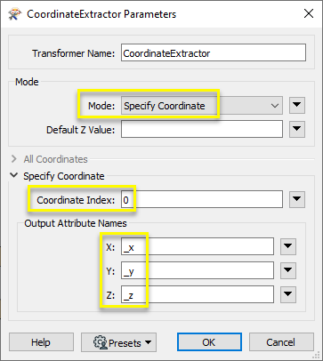Open the arrow menu beside Coordinate Index
This screenshot has width=323, height=361.
(x=297, y=199)
